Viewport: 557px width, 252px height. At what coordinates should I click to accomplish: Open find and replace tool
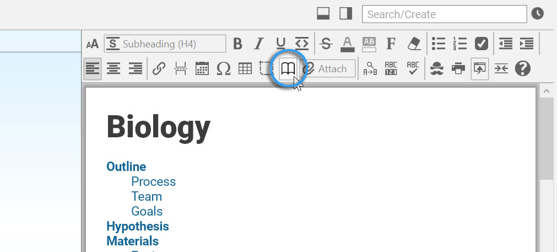click(370, 69)
